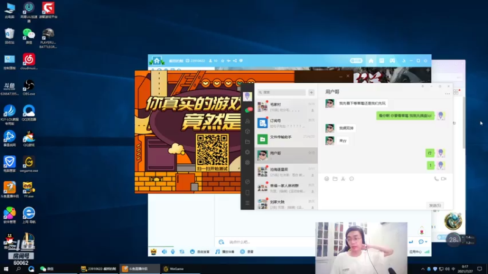Open the 刘家大院 group chat
Screen dimensions: 488x274
[286, 204]
